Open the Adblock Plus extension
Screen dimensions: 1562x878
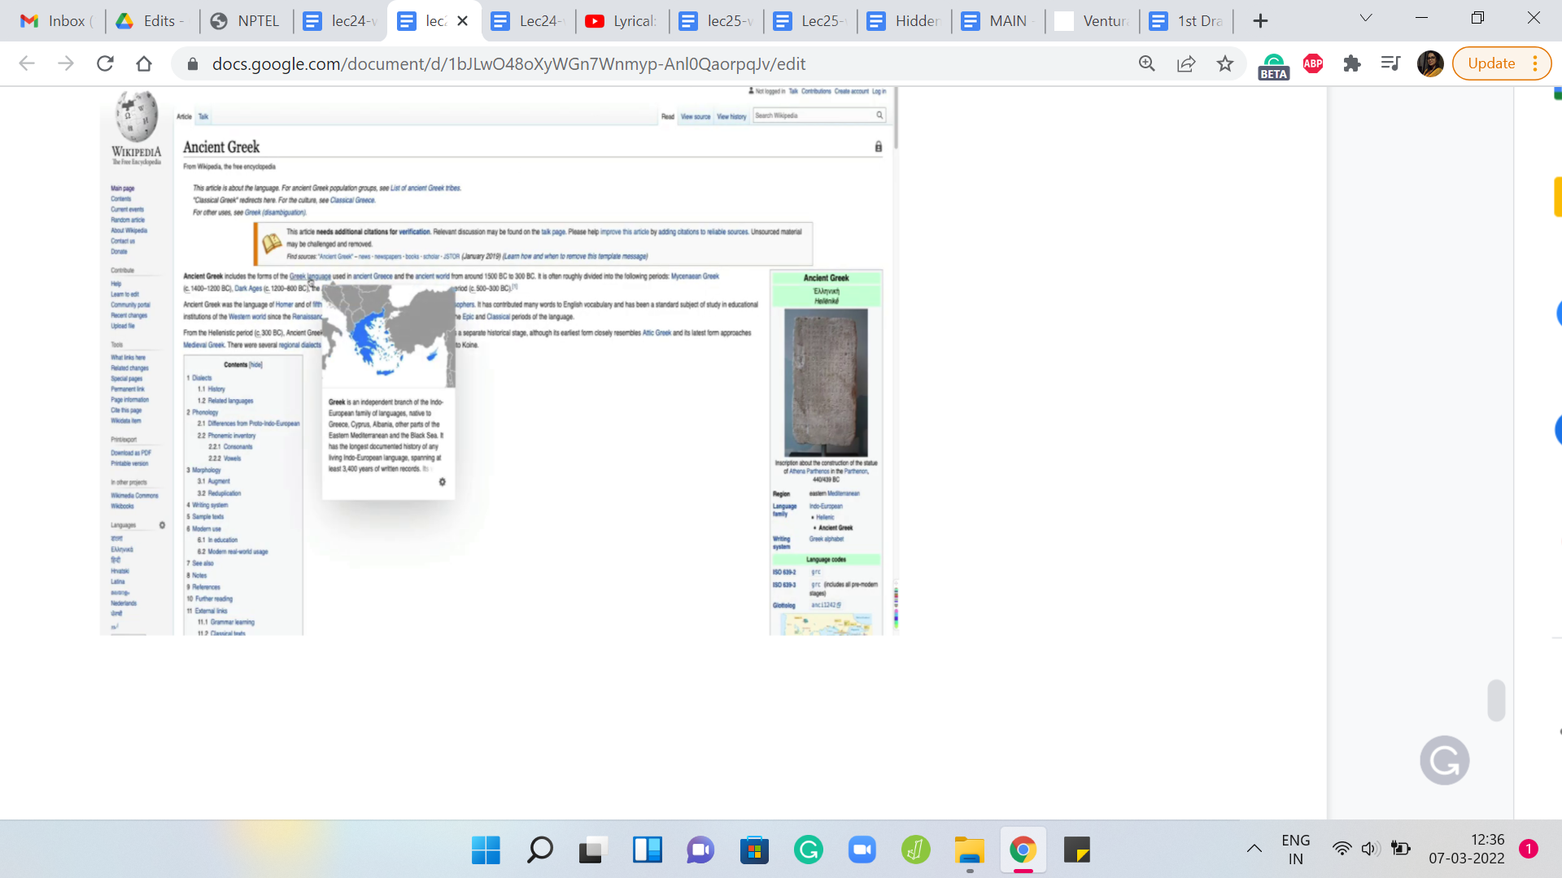click(x=1313, y=63)
